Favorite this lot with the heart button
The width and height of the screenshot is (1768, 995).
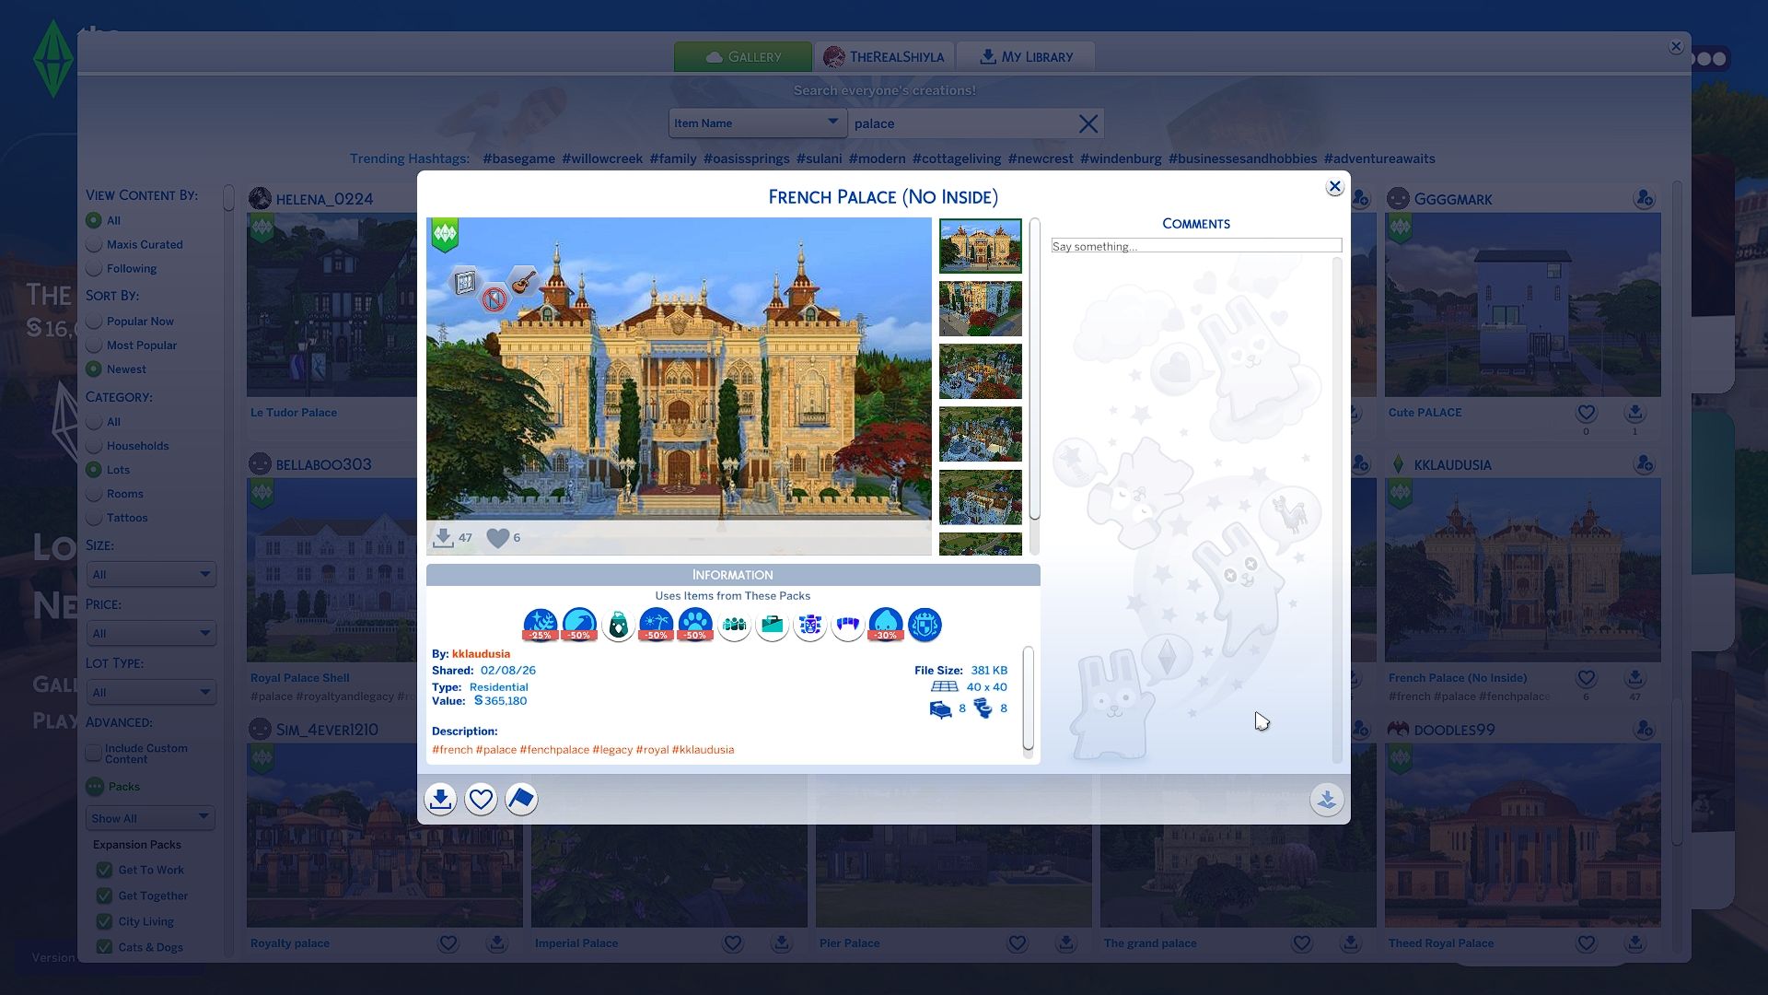click(x=481, y=799)
